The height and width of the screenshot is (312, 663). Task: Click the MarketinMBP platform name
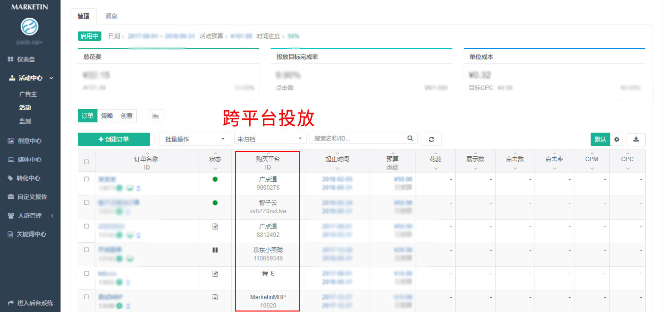[x=268, y=297]
